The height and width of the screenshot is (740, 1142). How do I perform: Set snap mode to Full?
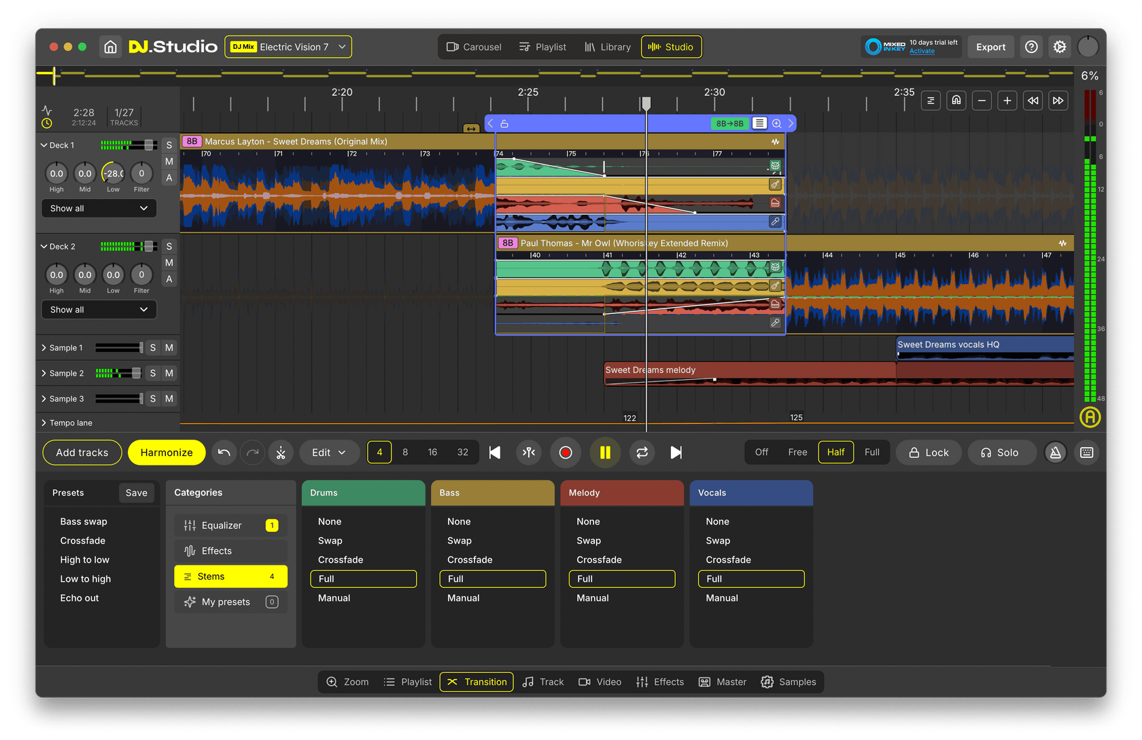(871, 453)
